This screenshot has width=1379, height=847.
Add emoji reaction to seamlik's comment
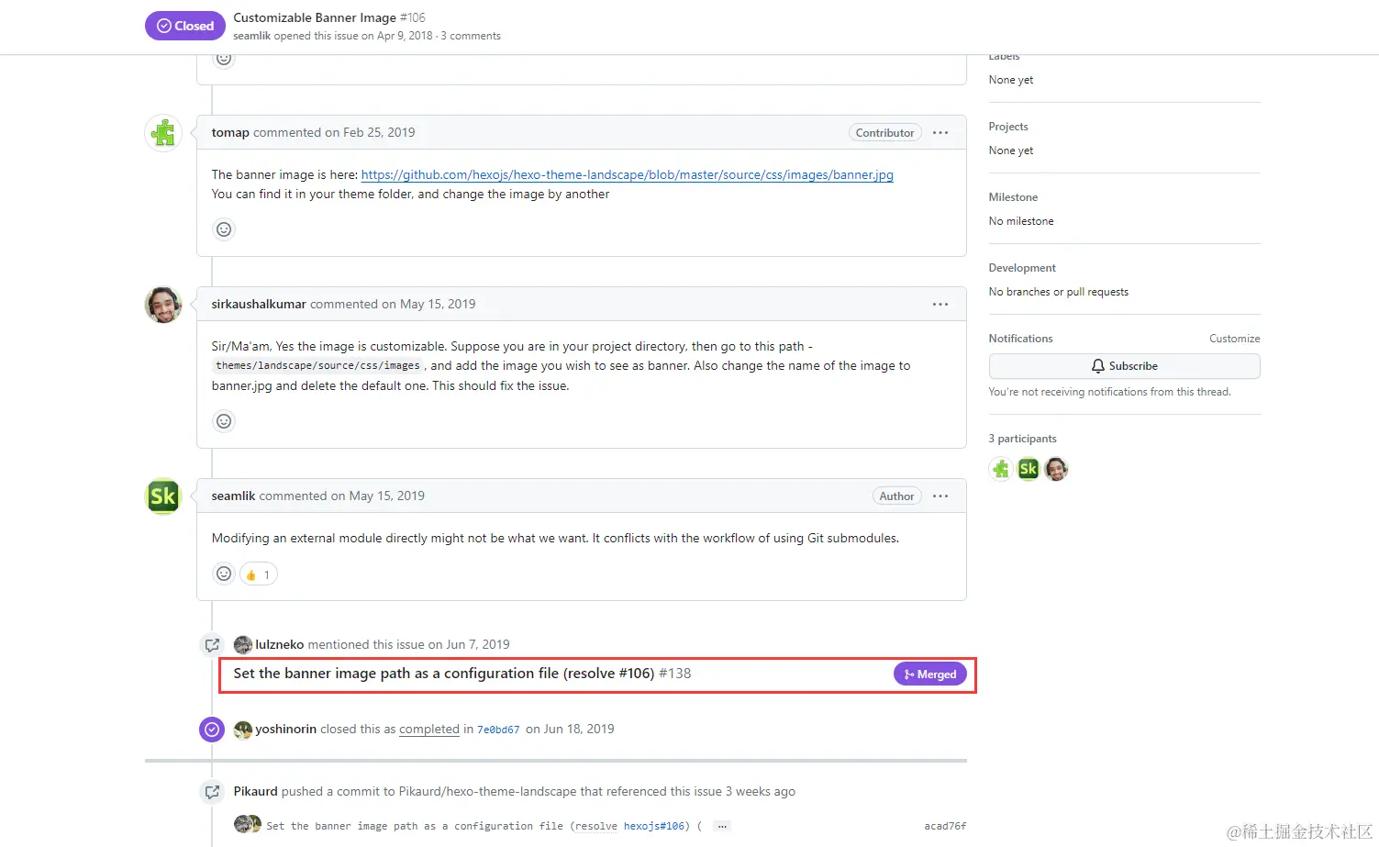click(x=224, y=574)
